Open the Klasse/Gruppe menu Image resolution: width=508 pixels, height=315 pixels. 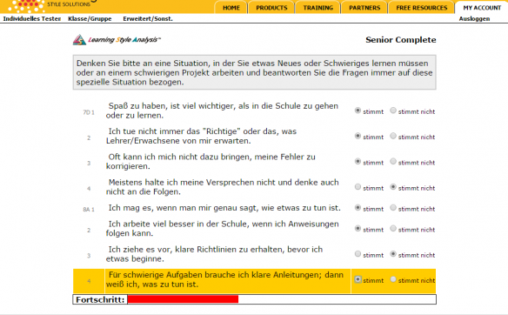coord(90,19)
